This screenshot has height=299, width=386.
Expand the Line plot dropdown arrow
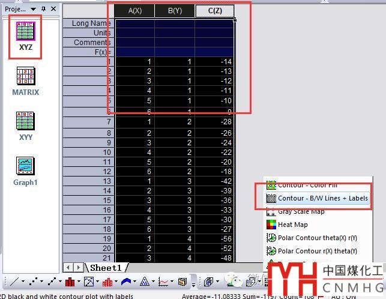tap(23, 282)
